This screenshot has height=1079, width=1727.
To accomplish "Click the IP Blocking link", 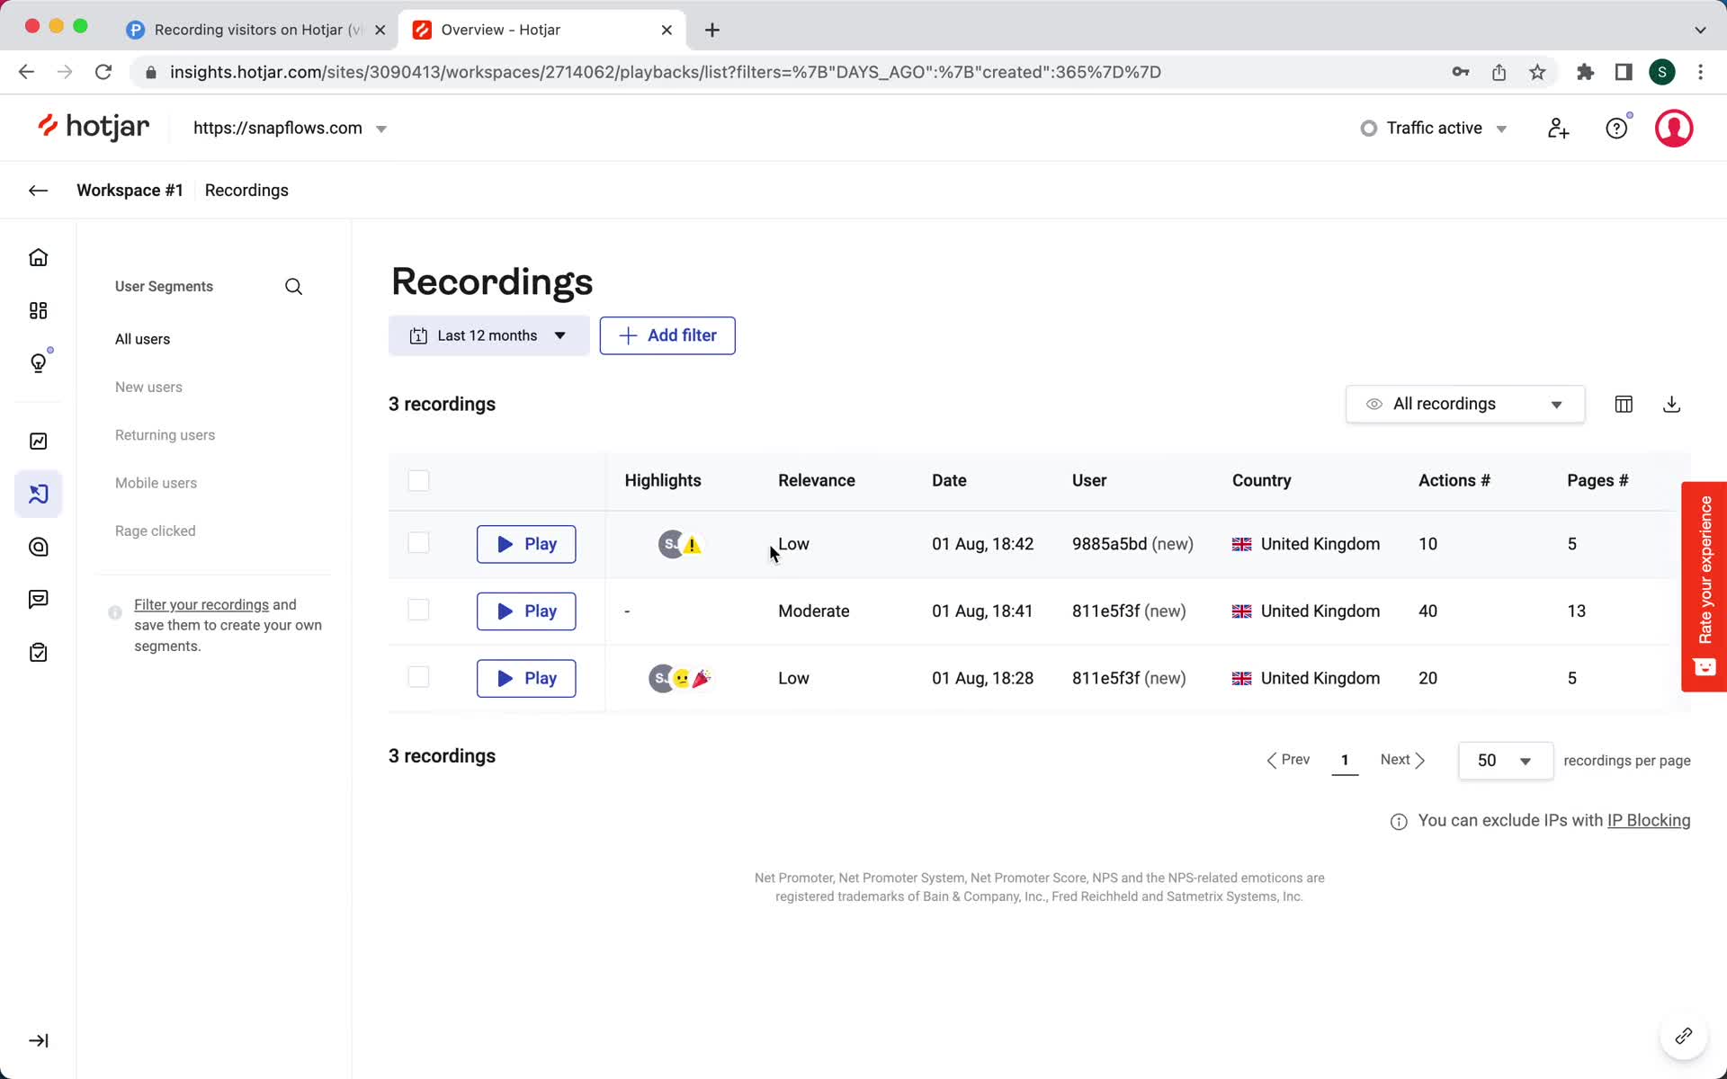I will [x=1649, y=820].
